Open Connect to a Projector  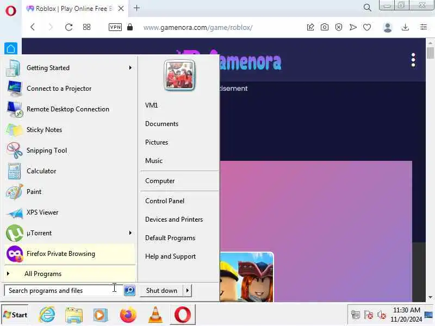(x=70, y=89)
